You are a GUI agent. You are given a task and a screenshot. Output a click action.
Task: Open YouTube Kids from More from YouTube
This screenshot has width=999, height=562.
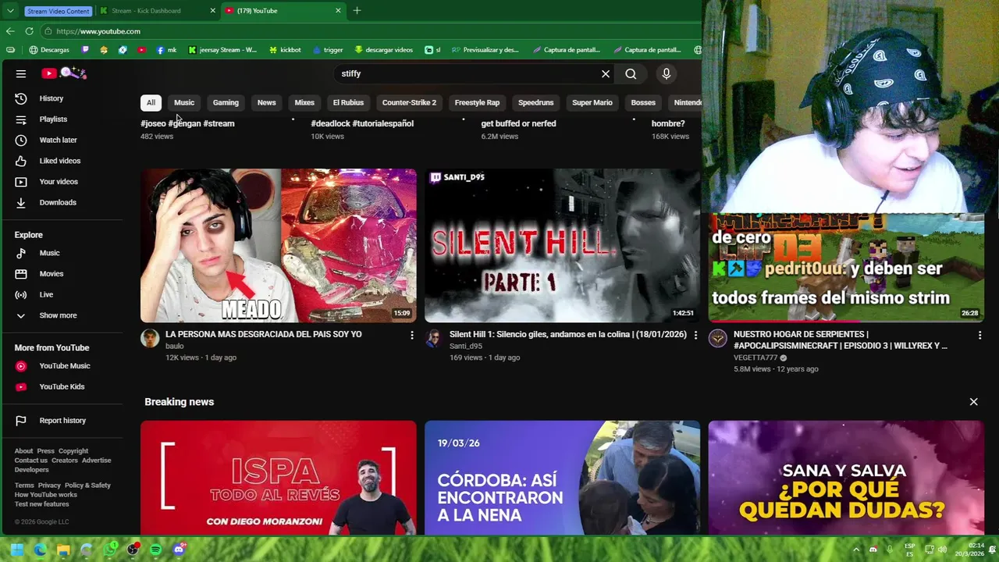(x=62, y=386)
